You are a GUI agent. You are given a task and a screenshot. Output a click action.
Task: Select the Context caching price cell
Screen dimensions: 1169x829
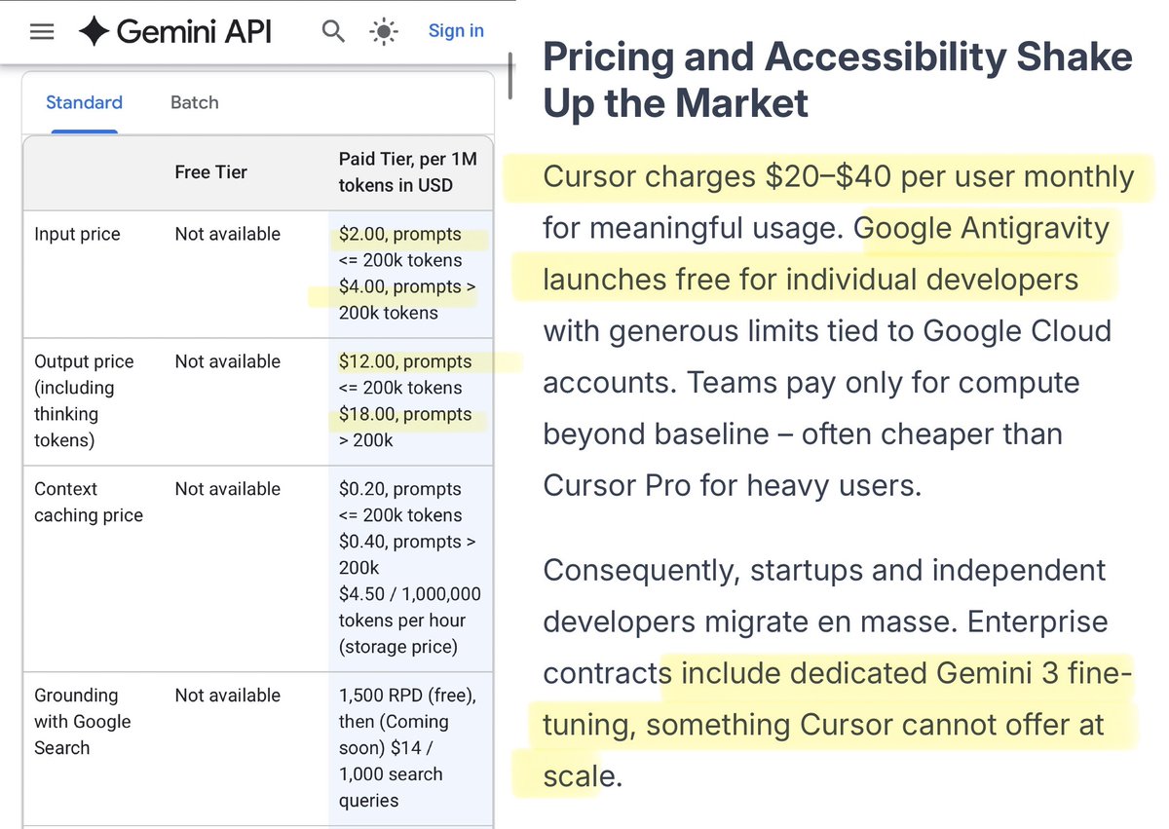click(x=89, y=502)
